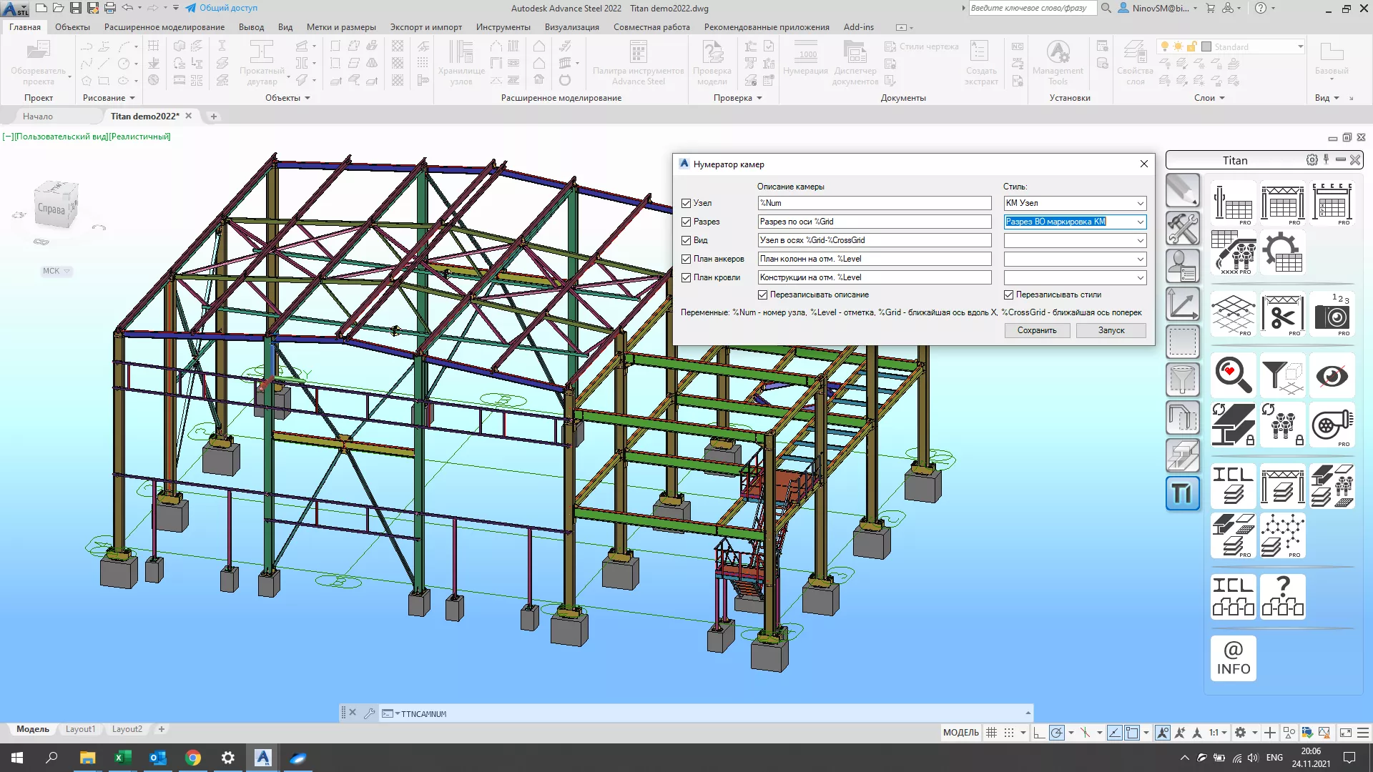Open the @ INFO icon in the Titan palette
1373x772 pixels.
tap(1234, 658)
